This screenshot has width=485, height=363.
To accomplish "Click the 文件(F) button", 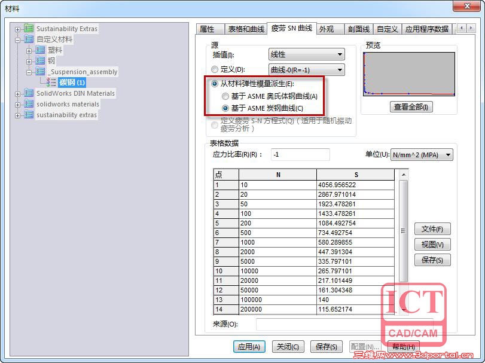I will (432, 229).
